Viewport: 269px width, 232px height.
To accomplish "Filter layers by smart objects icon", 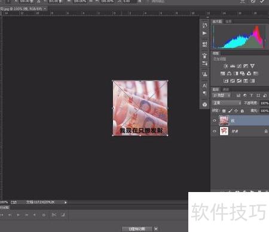I will (265, 95).
